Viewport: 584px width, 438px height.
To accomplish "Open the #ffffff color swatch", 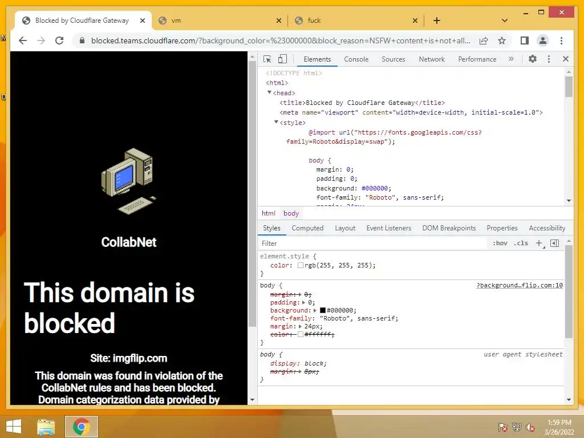I will (300, 334).
